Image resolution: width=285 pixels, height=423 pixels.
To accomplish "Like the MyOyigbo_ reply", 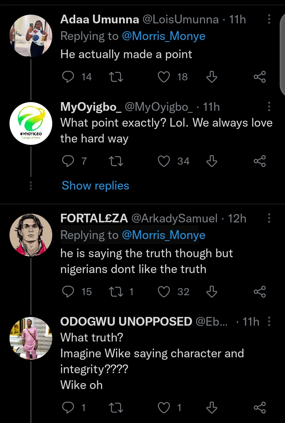I will coord(164,161).
